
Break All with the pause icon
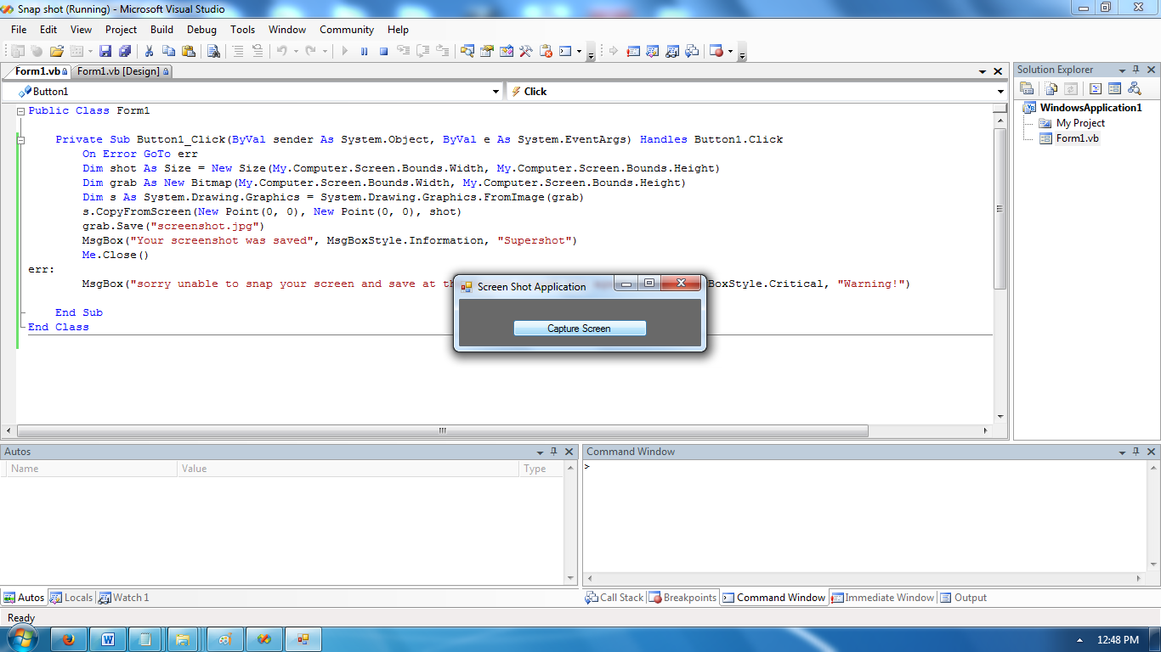coord(364,51)
